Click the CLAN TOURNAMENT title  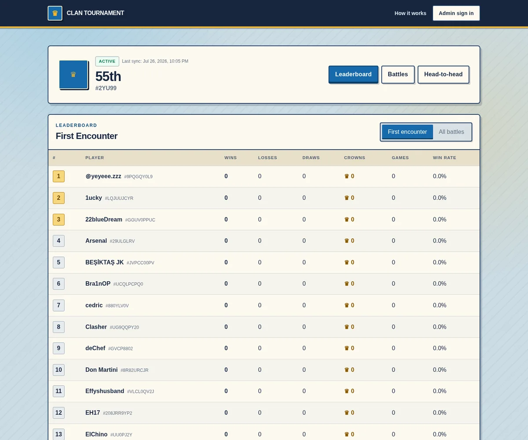tap(95, 13)
